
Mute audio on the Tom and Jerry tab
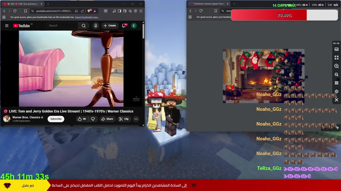[x=8, y=4]
